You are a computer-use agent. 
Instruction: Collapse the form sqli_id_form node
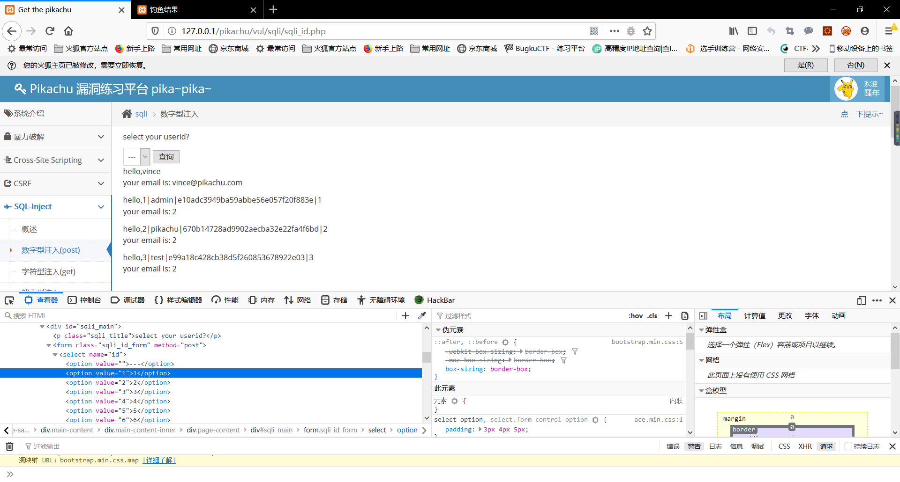[49, 345]
